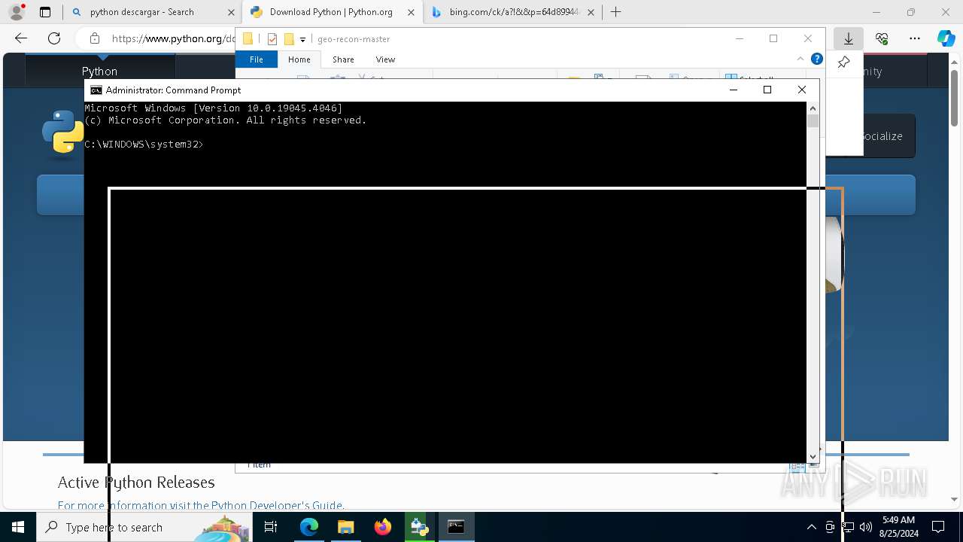Viewport: 963px width, 542px height.
Task: Select the Share ribbon tab in Explorer
Action: 343,59
